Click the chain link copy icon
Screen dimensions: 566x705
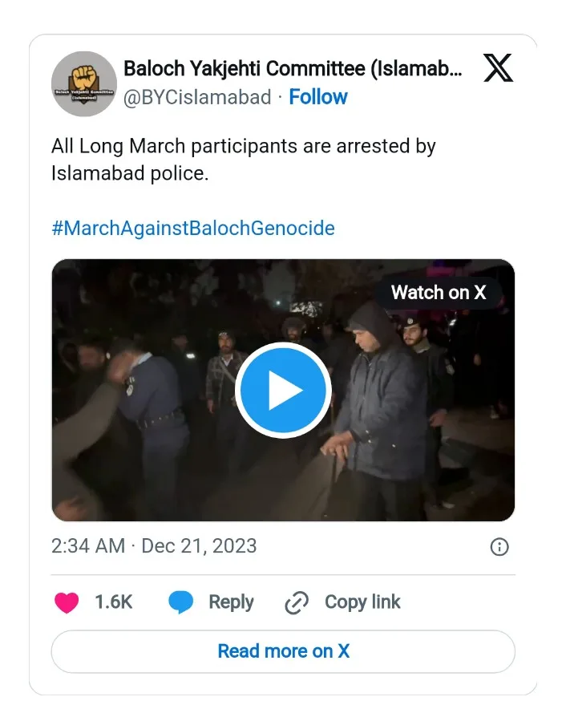point(297,602)
